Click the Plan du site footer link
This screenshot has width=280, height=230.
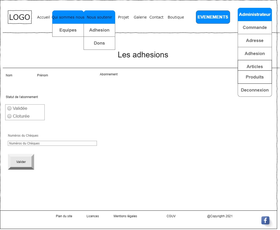coord(64,216)
